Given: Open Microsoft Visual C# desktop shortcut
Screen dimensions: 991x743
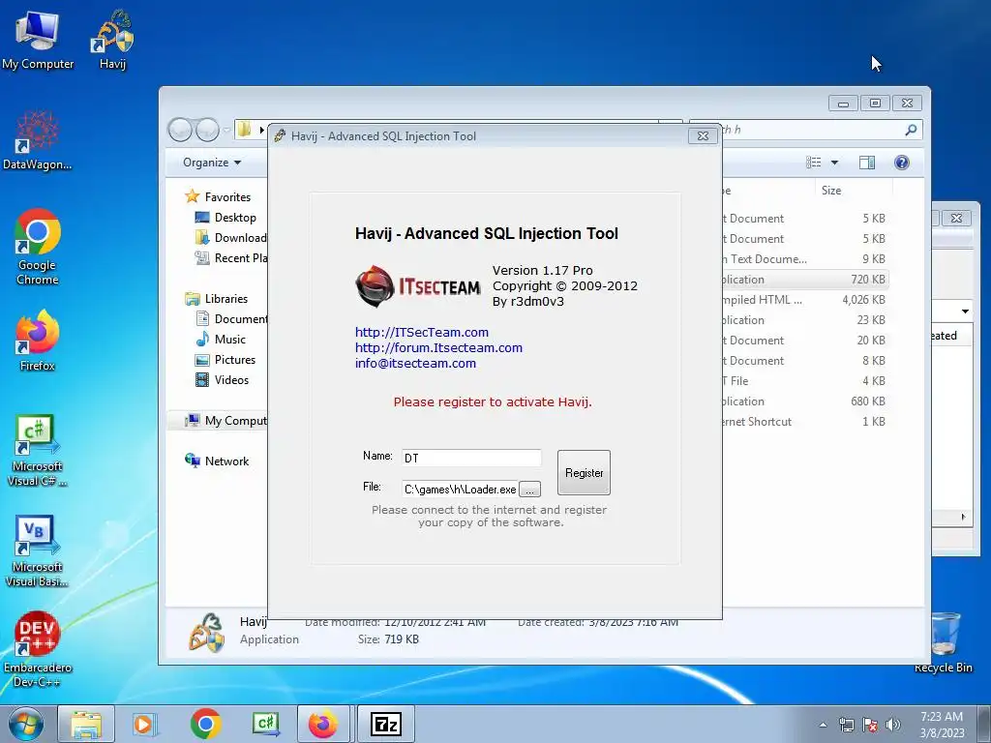Looking at the screenshot, I should pyautogui.click(x=38, y=451).
